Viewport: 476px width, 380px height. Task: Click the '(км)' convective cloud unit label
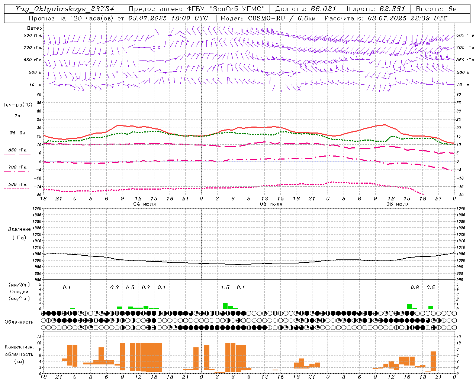point(19,361)
